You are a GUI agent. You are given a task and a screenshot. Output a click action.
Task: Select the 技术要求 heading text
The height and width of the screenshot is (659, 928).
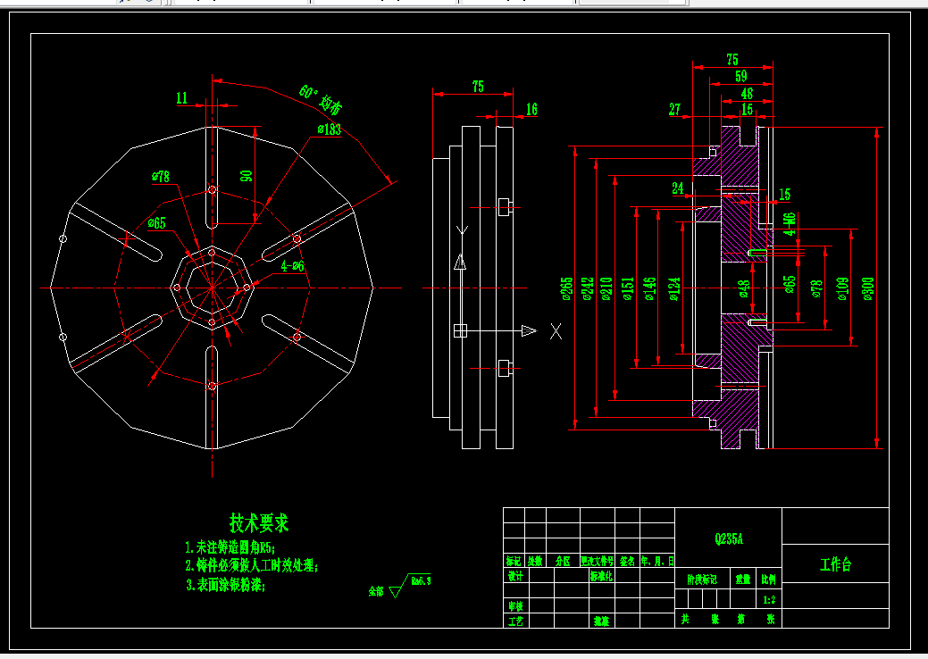pyautogui.click(x=259, y=523)
